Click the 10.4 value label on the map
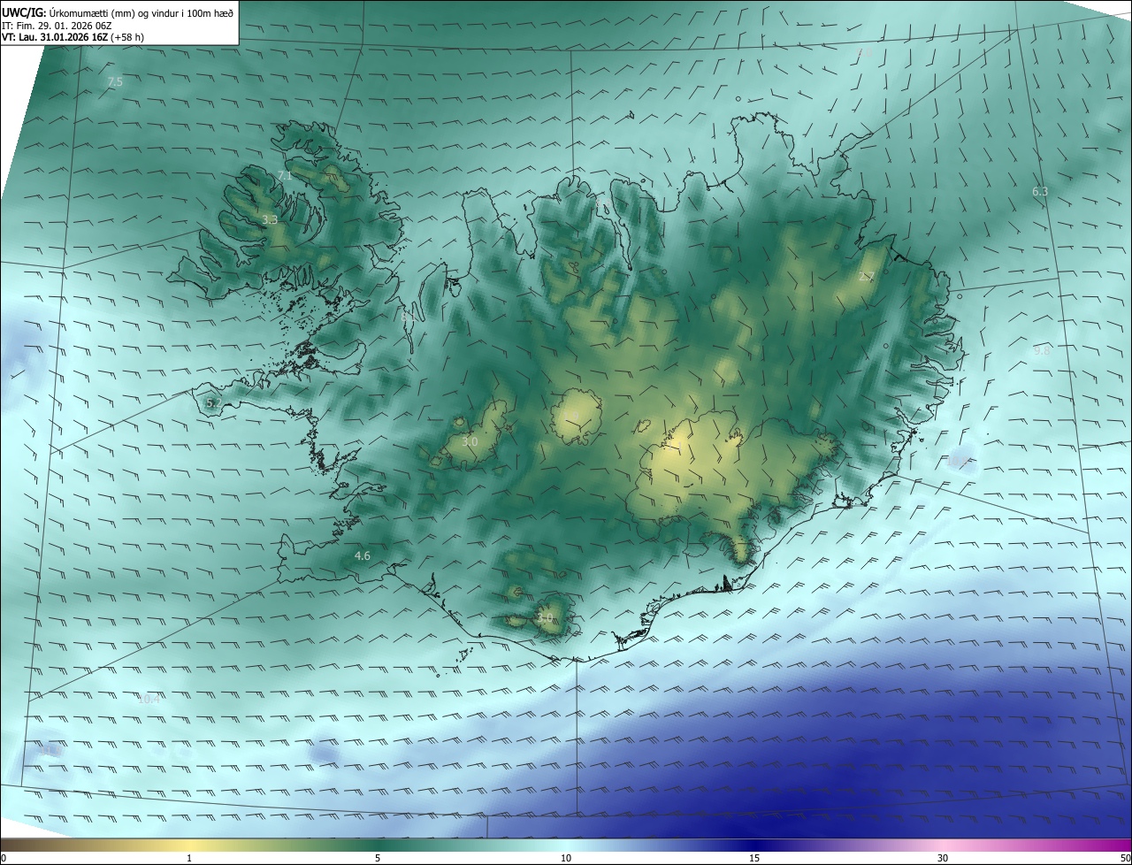This screenshot has height=865, width=1132. click(149, 699)
